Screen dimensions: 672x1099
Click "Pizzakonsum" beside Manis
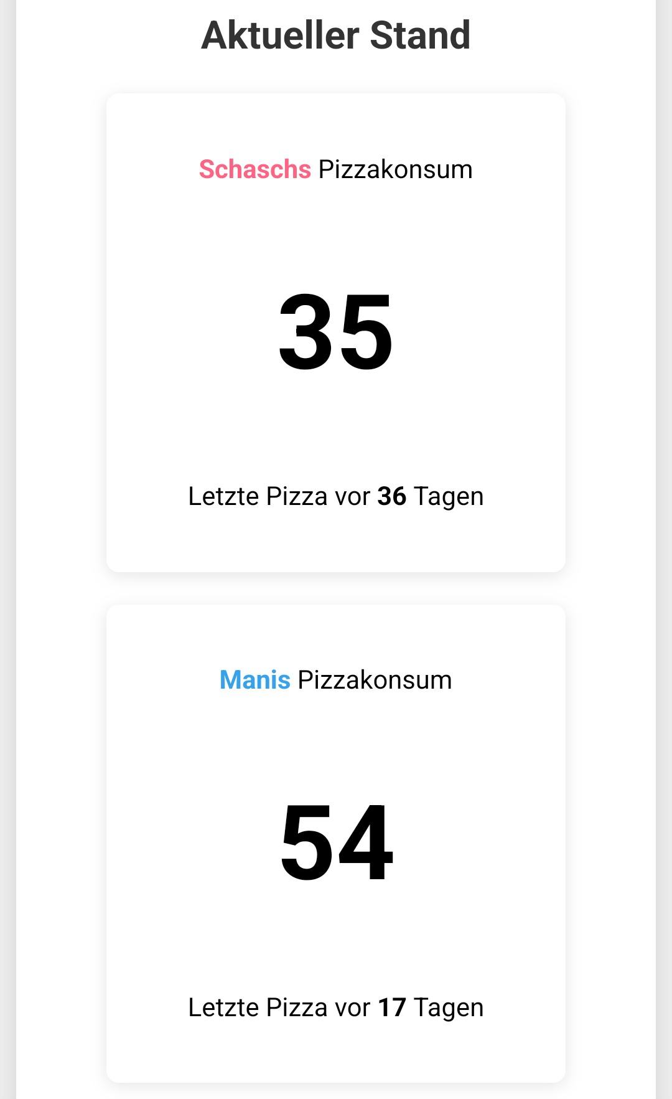pos(375,680)
